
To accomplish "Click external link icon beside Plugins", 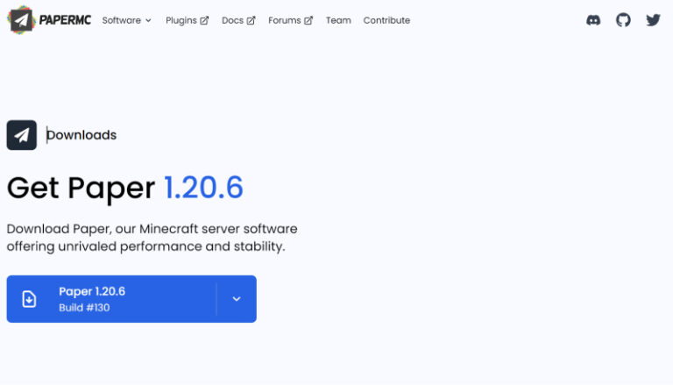I will pos(204,21).
